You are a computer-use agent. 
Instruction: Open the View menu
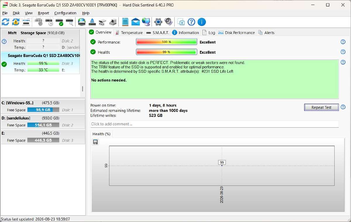(x=29, y=13)
